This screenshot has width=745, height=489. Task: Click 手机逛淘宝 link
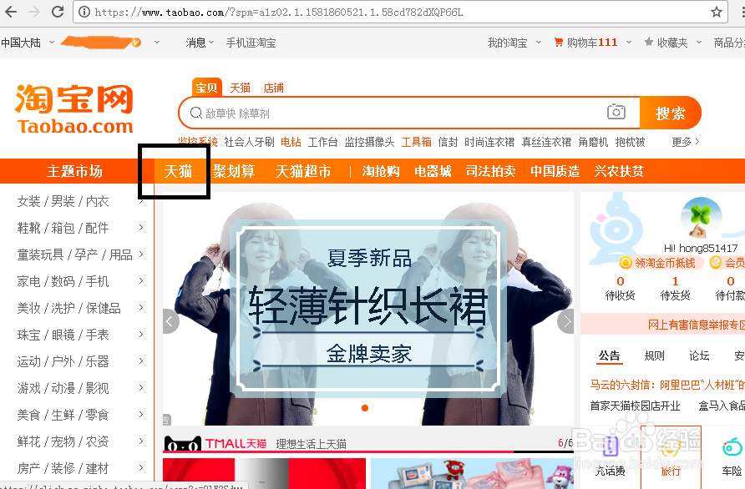251,43
